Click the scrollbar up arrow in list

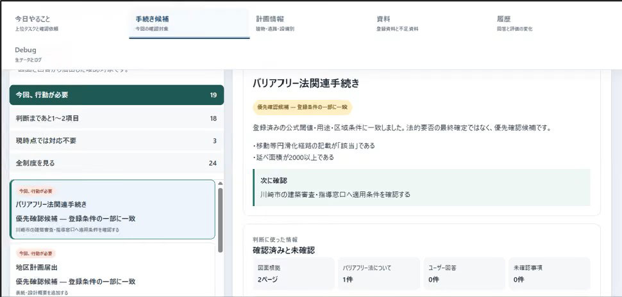pyautogui.click(x=220, y=183)
